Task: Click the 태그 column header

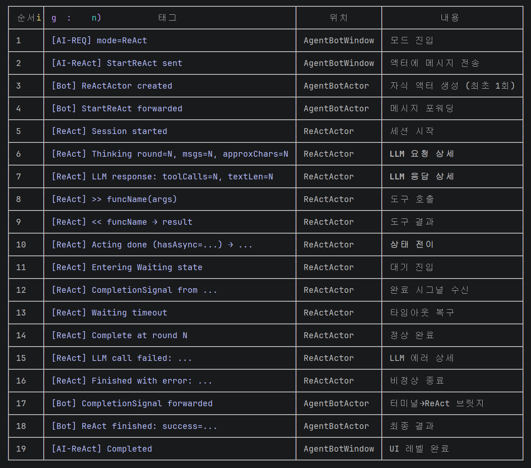Action: click(x=167, y=18)
